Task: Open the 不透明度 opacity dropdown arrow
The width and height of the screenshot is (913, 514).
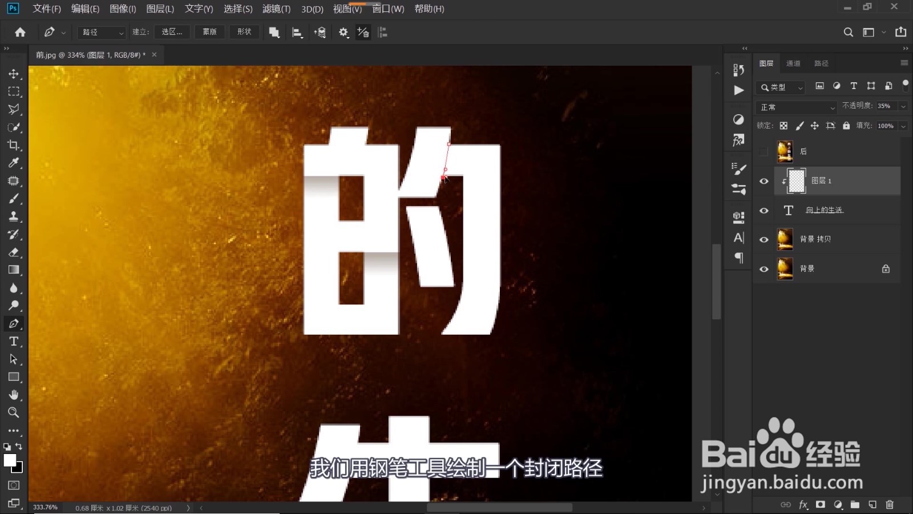Action: point(903,106)
